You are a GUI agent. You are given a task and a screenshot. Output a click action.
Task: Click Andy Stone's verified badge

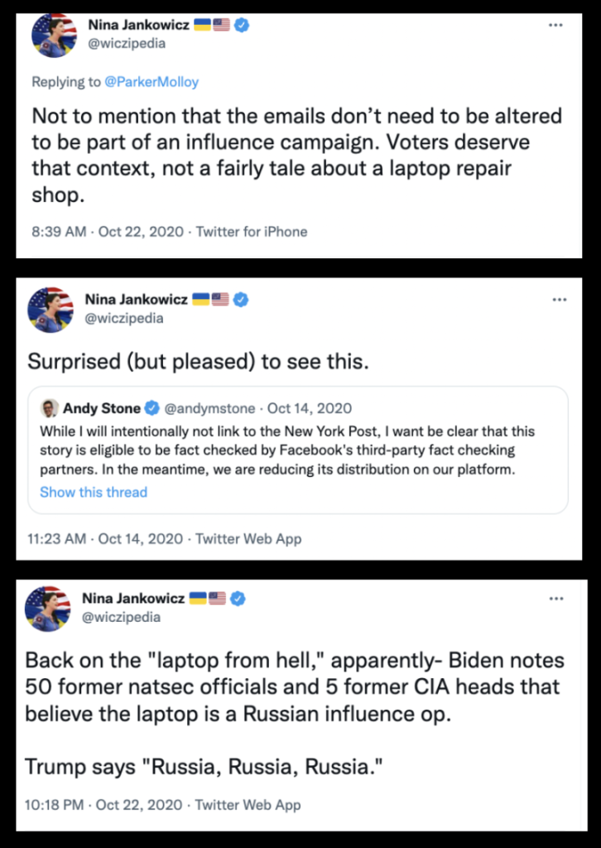coord(152,408)
